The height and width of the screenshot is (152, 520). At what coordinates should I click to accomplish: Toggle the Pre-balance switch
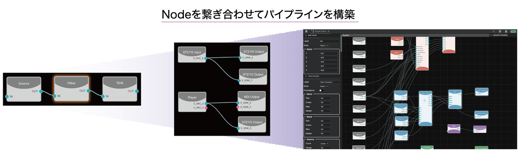[x=321, y=91]
